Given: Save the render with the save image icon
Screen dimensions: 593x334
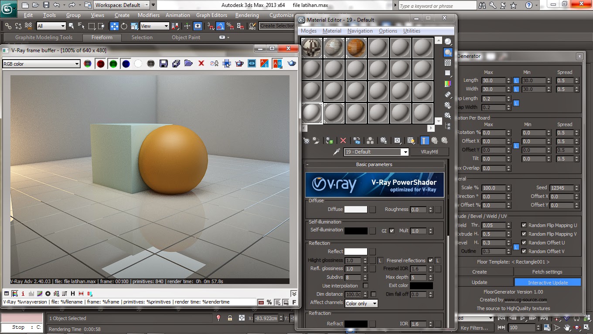Looking at the screenshot, I should [163, 63].
